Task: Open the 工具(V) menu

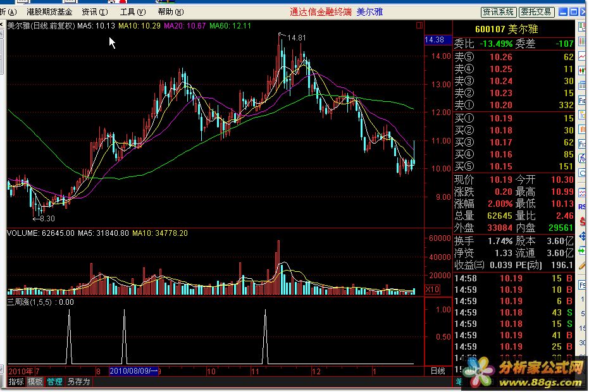Action: pos(133,12)
